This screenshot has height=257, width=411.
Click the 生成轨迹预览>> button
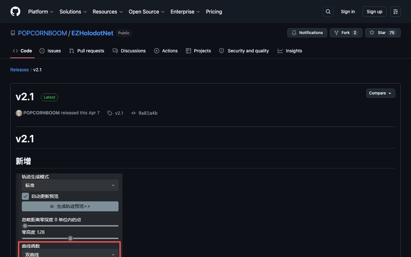pos(70,206)
